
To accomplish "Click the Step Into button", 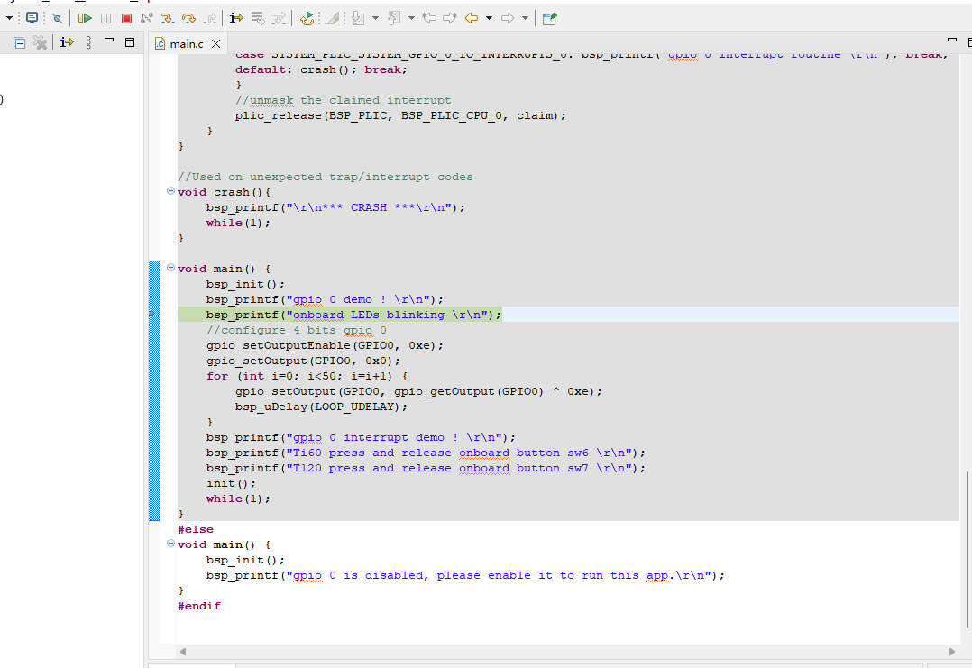I will pyautogui.click(x=168, y=17).
